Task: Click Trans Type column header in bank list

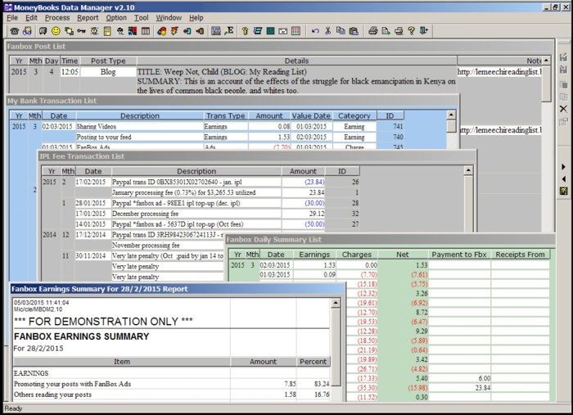Action: pyautogui.click(x=225, y=115)
